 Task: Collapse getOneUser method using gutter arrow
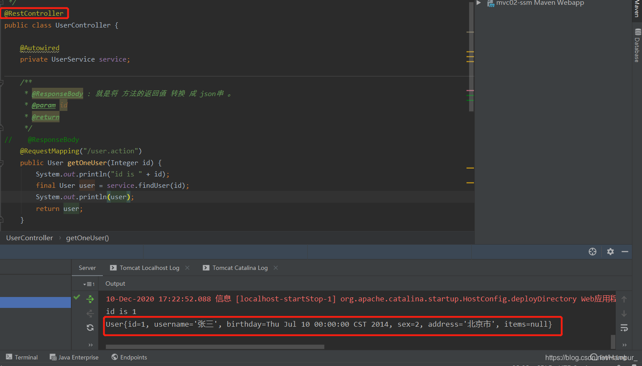pyautogui.click(x=2, y=162)
